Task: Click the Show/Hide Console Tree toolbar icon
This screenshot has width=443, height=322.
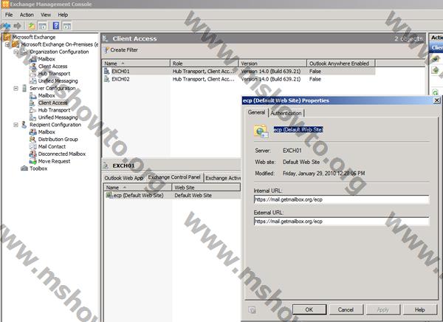Action: [42, 26]
